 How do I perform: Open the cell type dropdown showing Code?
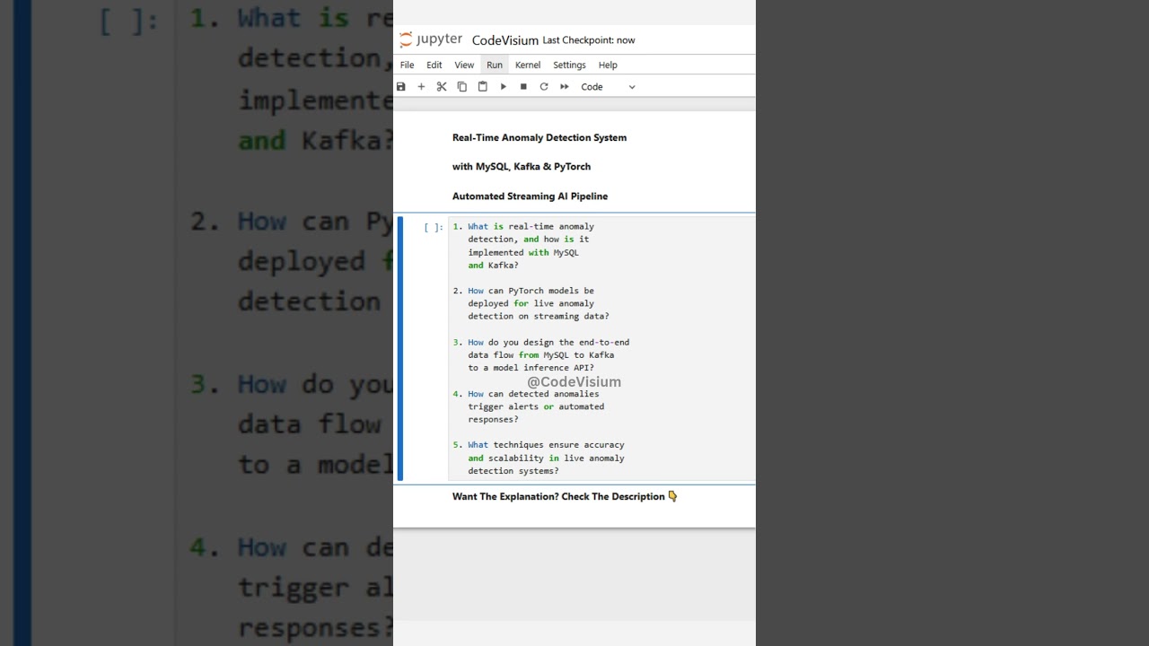pos(608,87)
